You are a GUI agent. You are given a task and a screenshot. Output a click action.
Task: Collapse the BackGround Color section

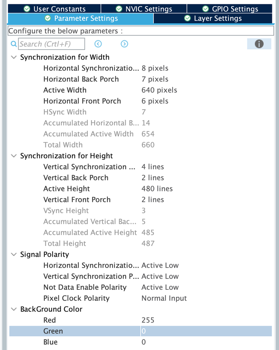tap(14, 309)
